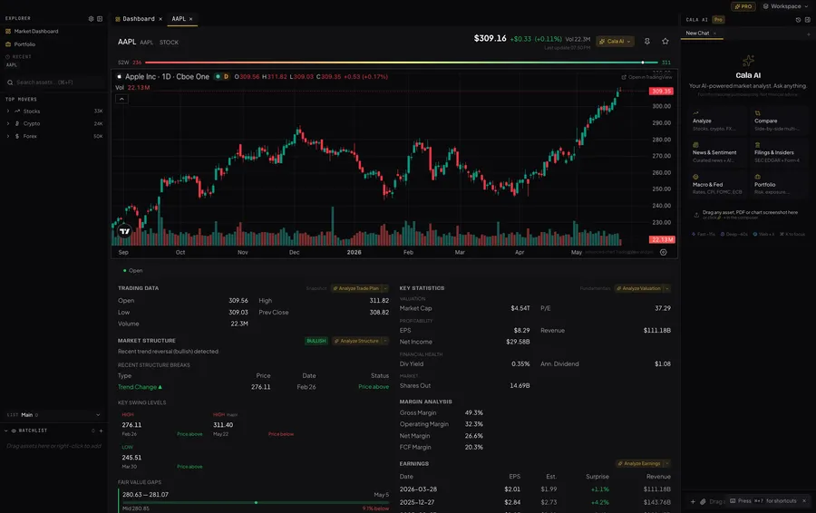Open chart in TradingView link
This screenshot has width=816, height=513.
click(x=646, y=77)
